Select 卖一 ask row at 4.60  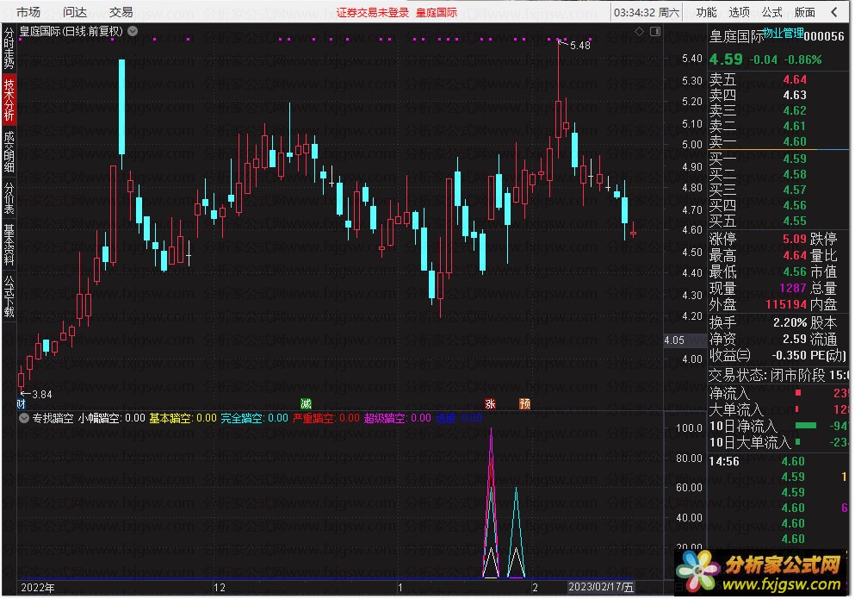click(778, 141)
